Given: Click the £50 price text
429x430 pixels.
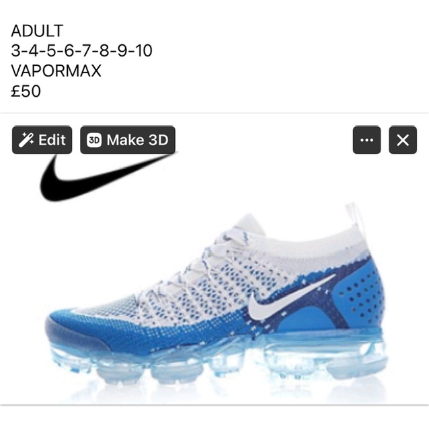Looking at the screenshot, I should coord(26,91).
